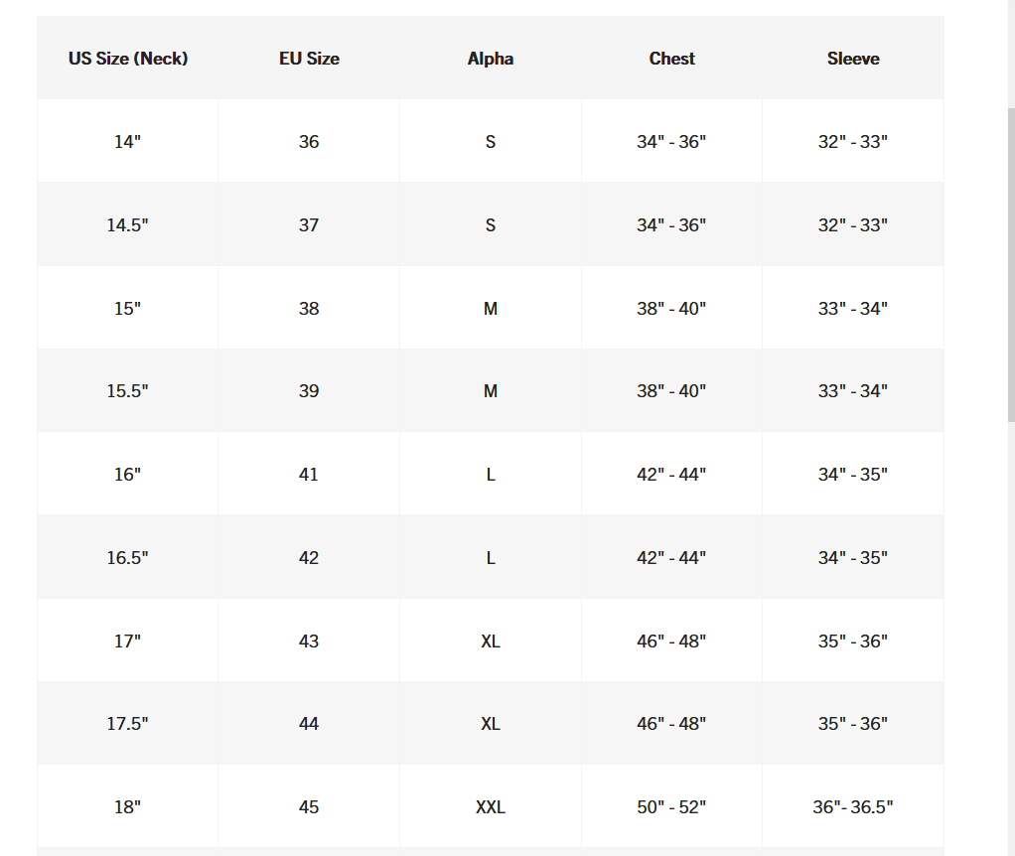Viewport: 1015px width, 856px height.
Task: Click the EU size 38 cell
Action: (x=309, y=309)
